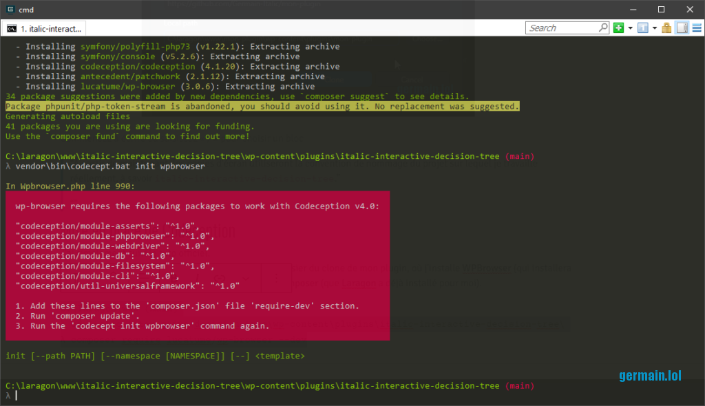Click the app icon in the title bar
705x406 pixels.
pos(10,9)
